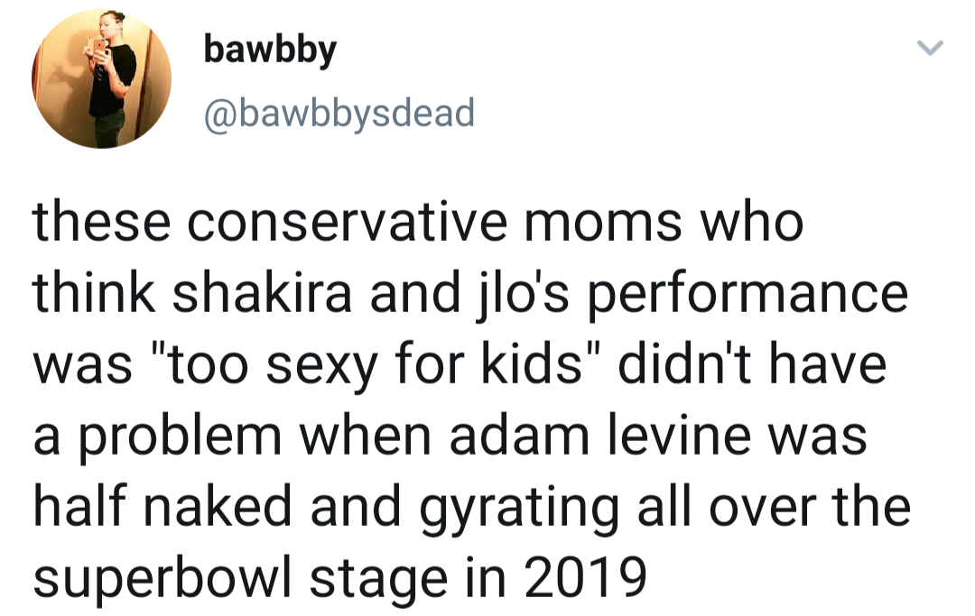Open the tweet options chevron menu
This screenshot has width=975, height=616.
click(930, 48)
